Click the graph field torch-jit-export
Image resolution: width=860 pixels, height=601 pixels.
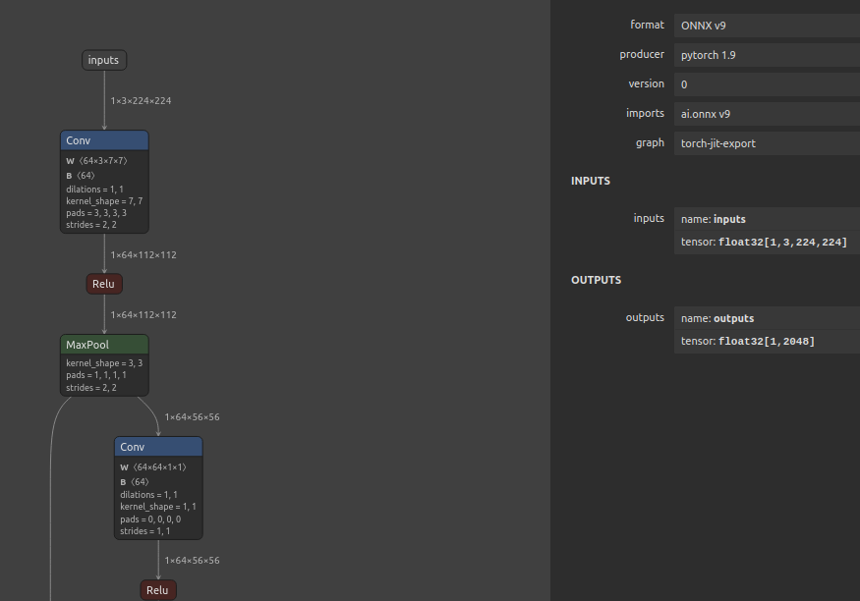click(767, 143)
